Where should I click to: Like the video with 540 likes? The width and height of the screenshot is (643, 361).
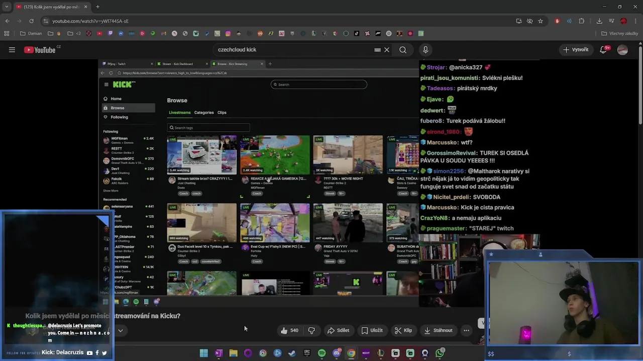(x=289, y=330)
